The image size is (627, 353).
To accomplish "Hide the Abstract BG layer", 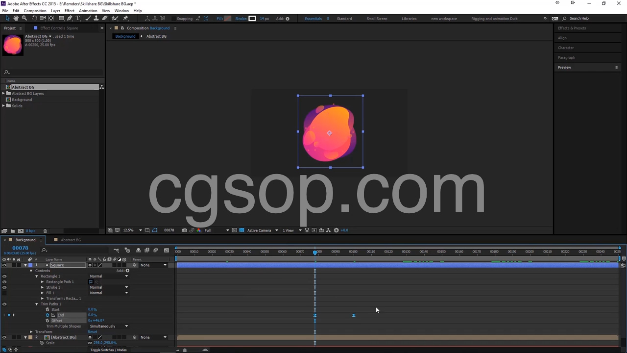I will pyautogui.click(x=4, y=337).
